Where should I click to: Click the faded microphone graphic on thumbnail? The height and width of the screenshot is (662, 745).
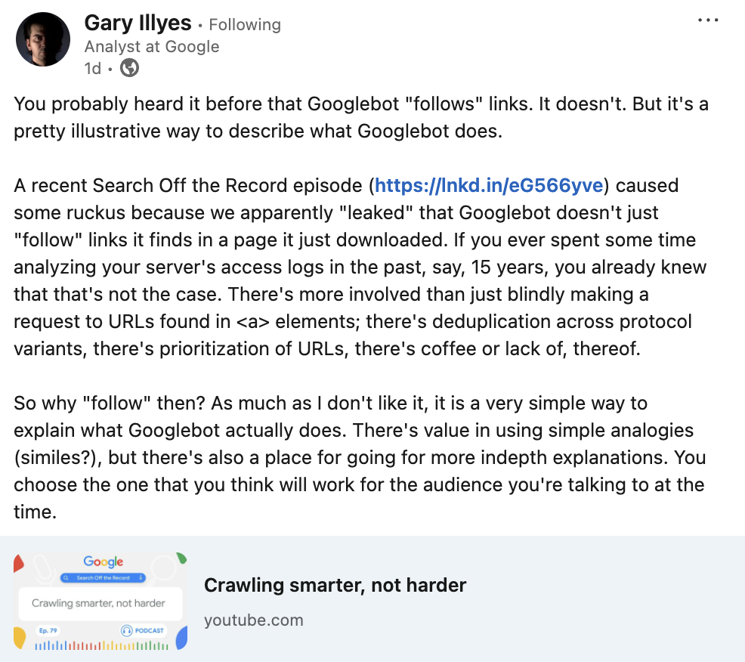45,570
